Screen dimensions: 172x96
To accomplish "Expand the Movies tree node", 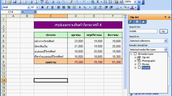I will [x=135, y=64].
